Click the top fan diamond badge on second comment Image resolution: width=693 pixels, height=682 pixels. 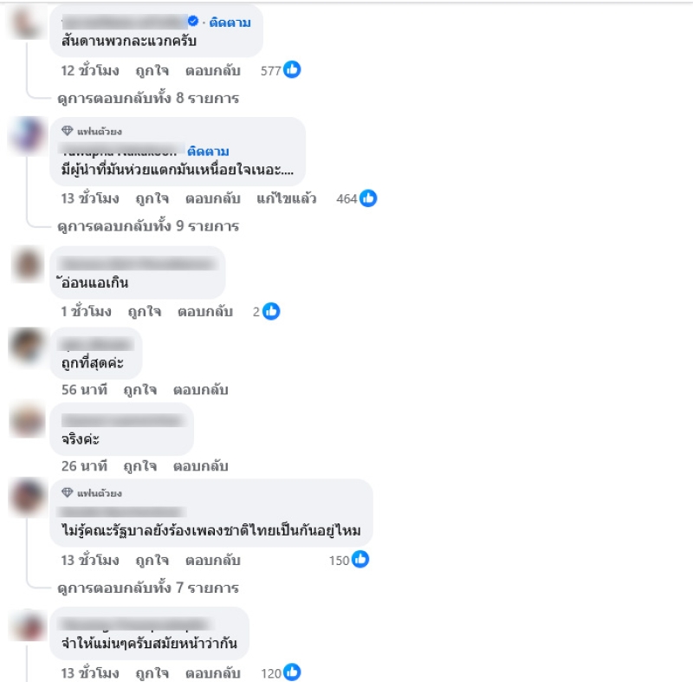pyautogui.click(x=68, y=131)
